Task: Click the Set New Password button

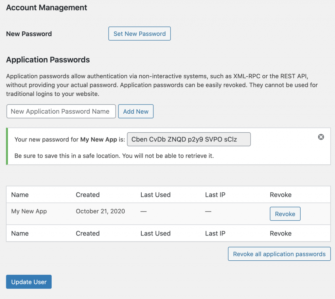Action: pos(139,34)
